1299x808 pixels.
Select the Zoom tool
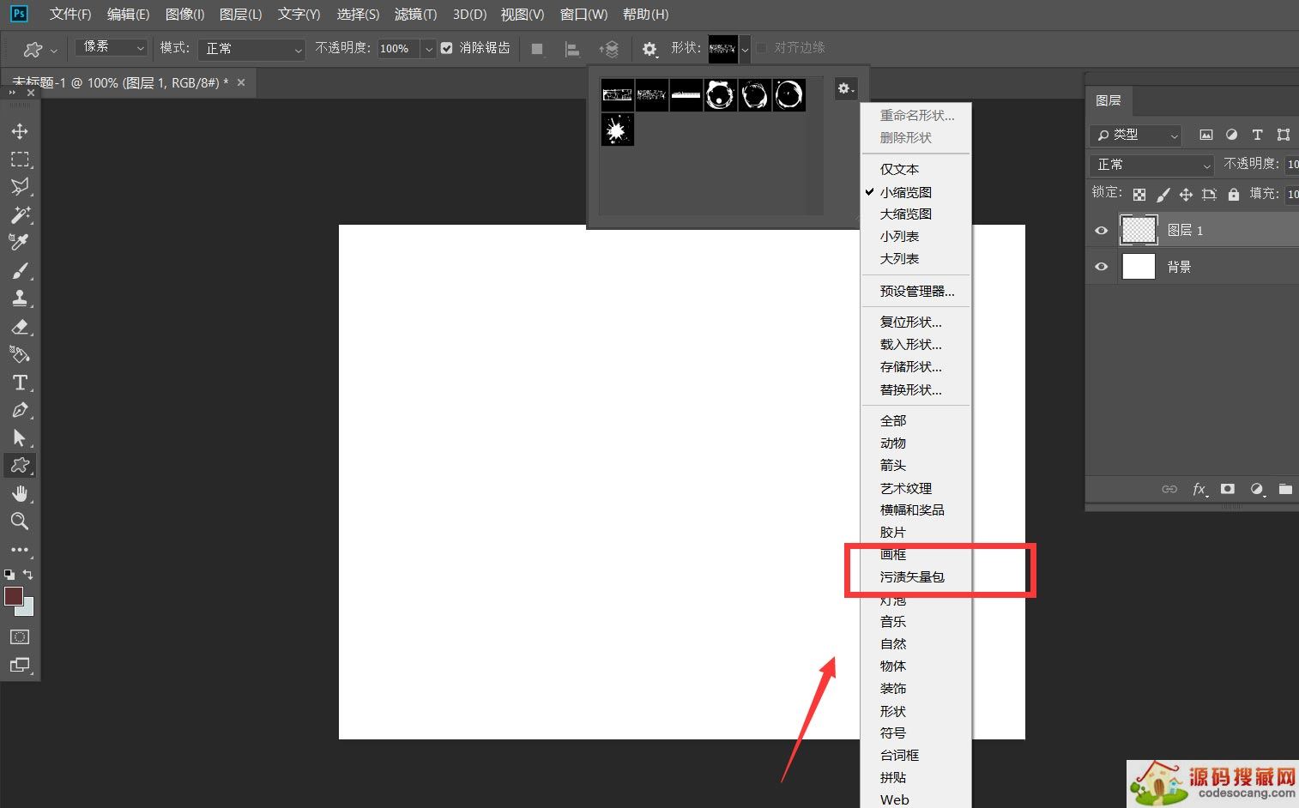tap(21, 522)
